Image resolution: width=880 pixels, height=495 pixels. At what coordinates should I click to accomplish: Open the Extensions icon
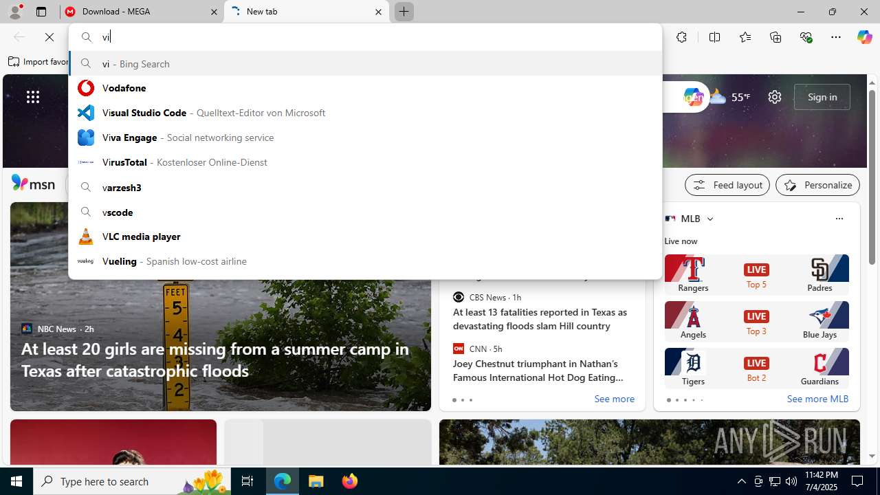pos(681,37)
